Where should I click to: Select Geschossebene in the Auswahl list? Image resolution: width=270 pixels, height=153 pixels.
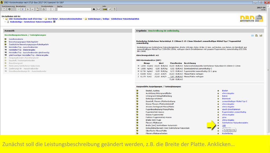pos(16,39)
